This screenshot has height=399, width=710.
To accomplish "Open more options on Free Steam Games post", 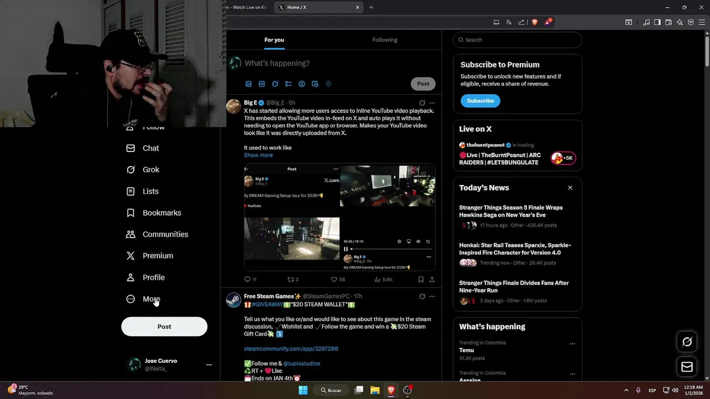I will tap(432, 296).
